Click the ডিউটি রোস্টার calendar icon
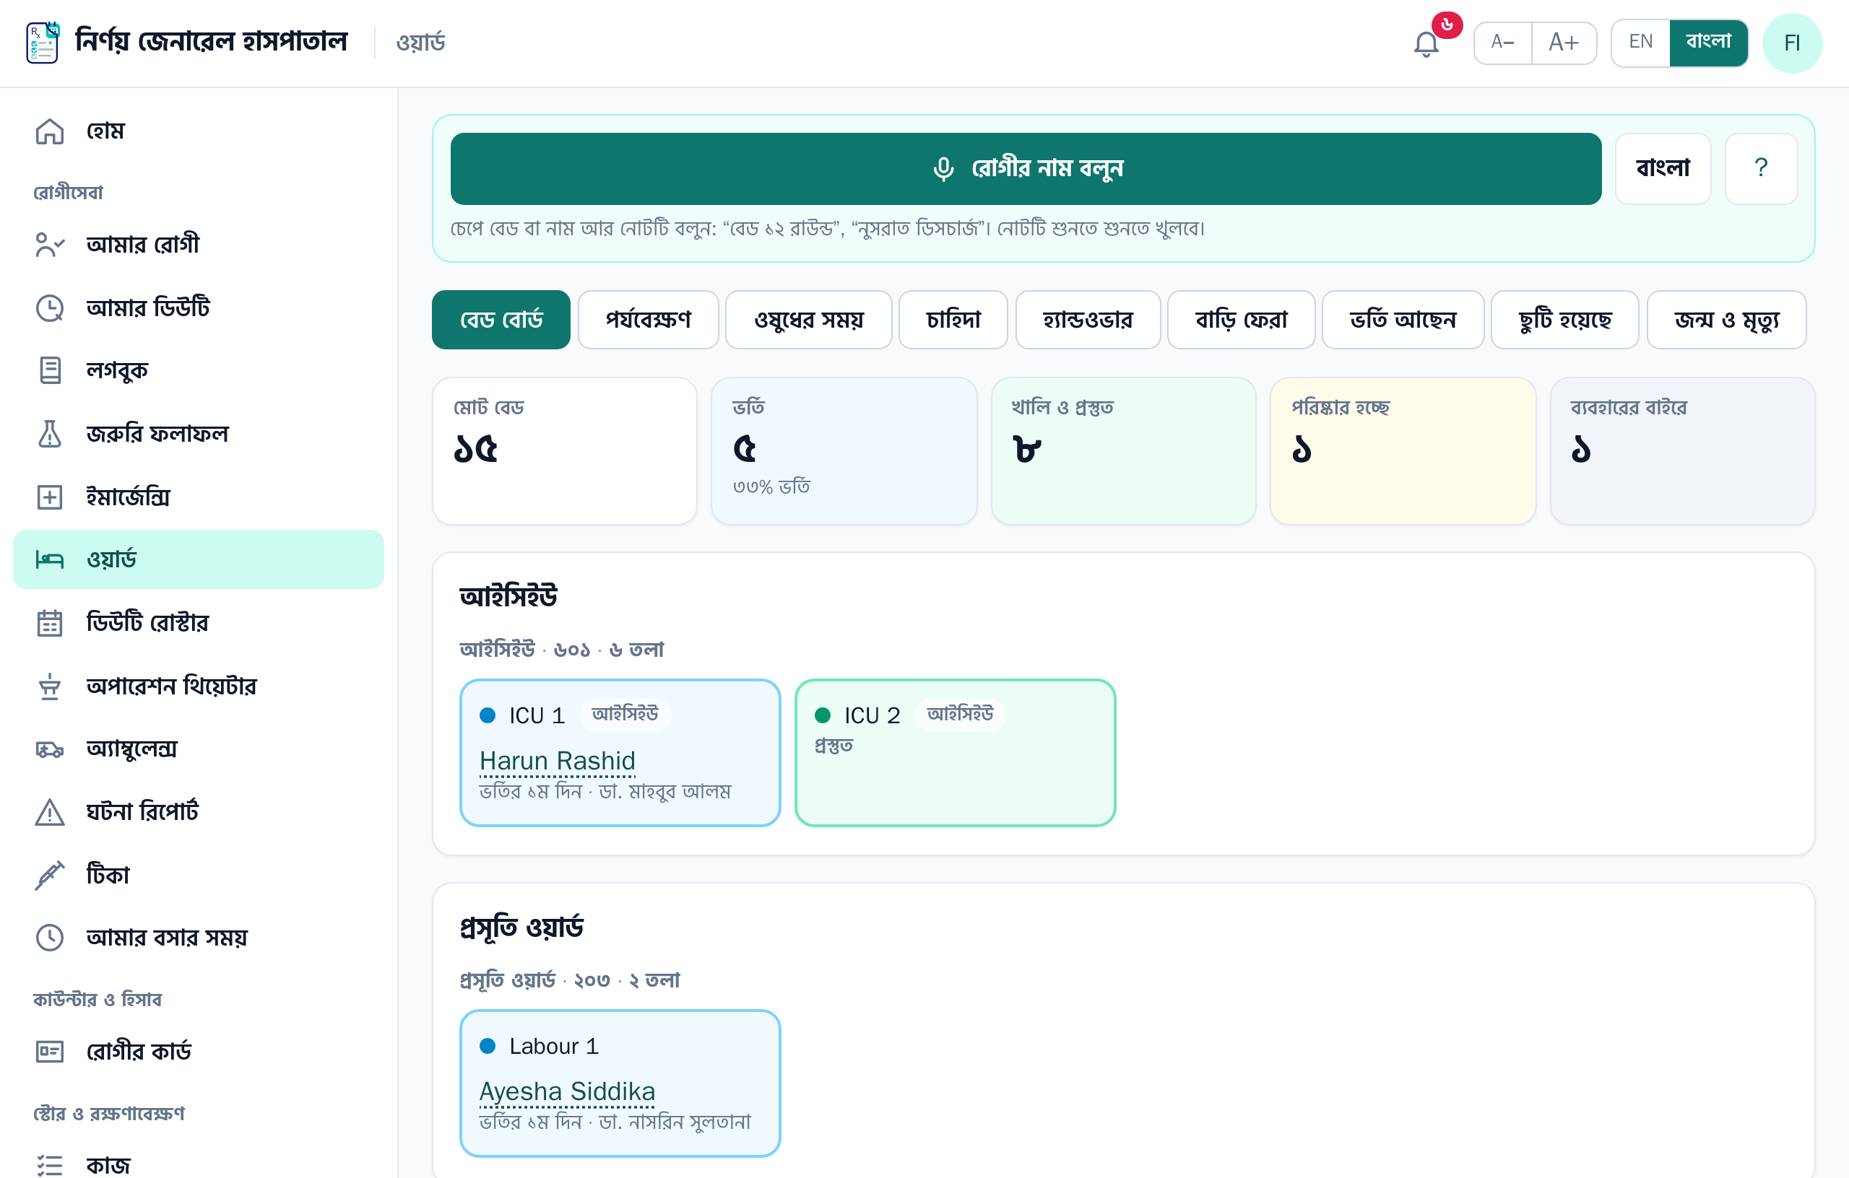 (50, 622)
